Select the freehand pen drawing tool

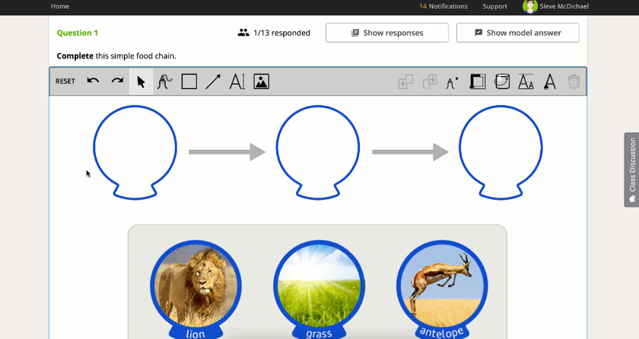164,82
